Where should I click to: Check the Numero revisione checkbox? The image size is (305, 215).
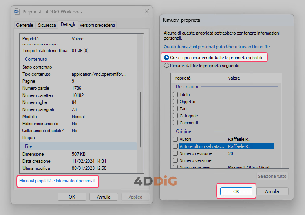175,153
